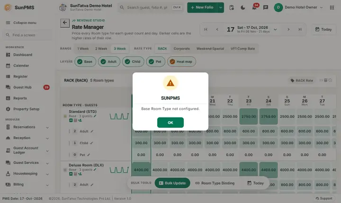Click Standard (STD) rate trend sparkline
The width and height of the screenshot is (341, 203).
point(119,116)
